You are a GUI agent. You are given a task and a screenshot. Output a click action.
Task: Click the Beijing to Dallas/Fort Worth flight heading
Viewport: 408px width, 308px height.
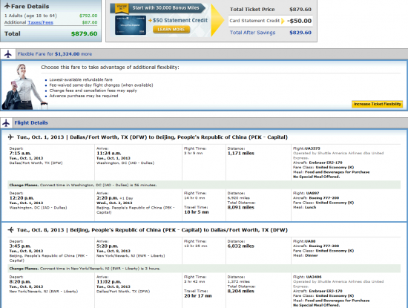[152, 230]
